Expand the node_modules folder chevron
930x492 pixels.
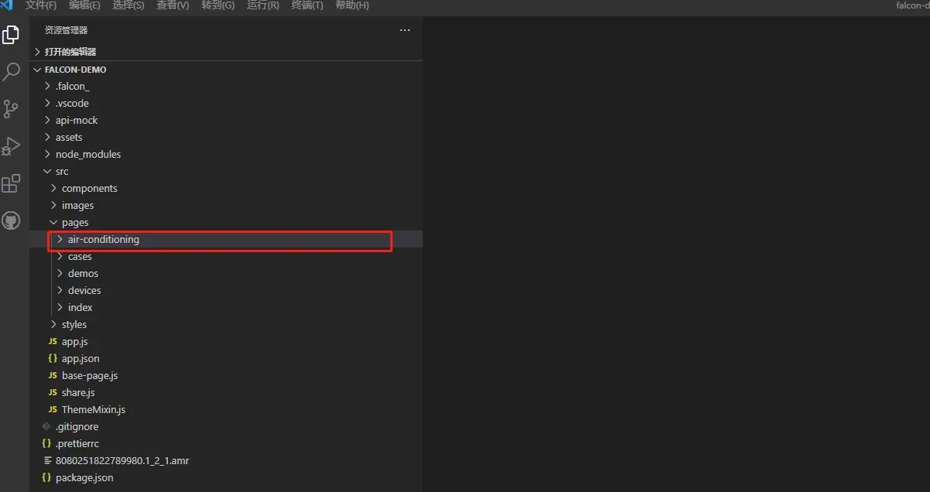click(x=48, y=154)
